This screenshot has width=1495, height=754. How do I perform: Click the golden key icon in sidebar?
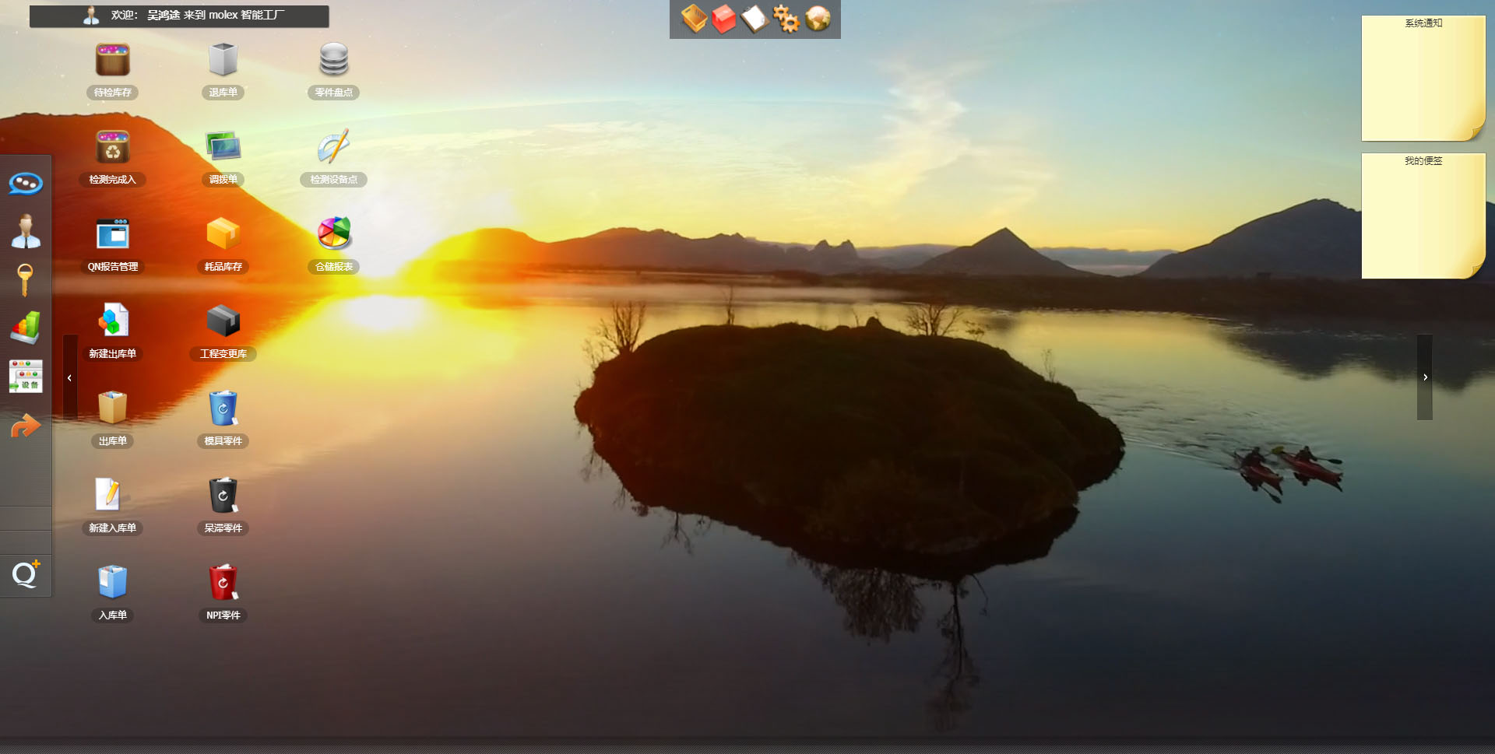tap(25, 280)
